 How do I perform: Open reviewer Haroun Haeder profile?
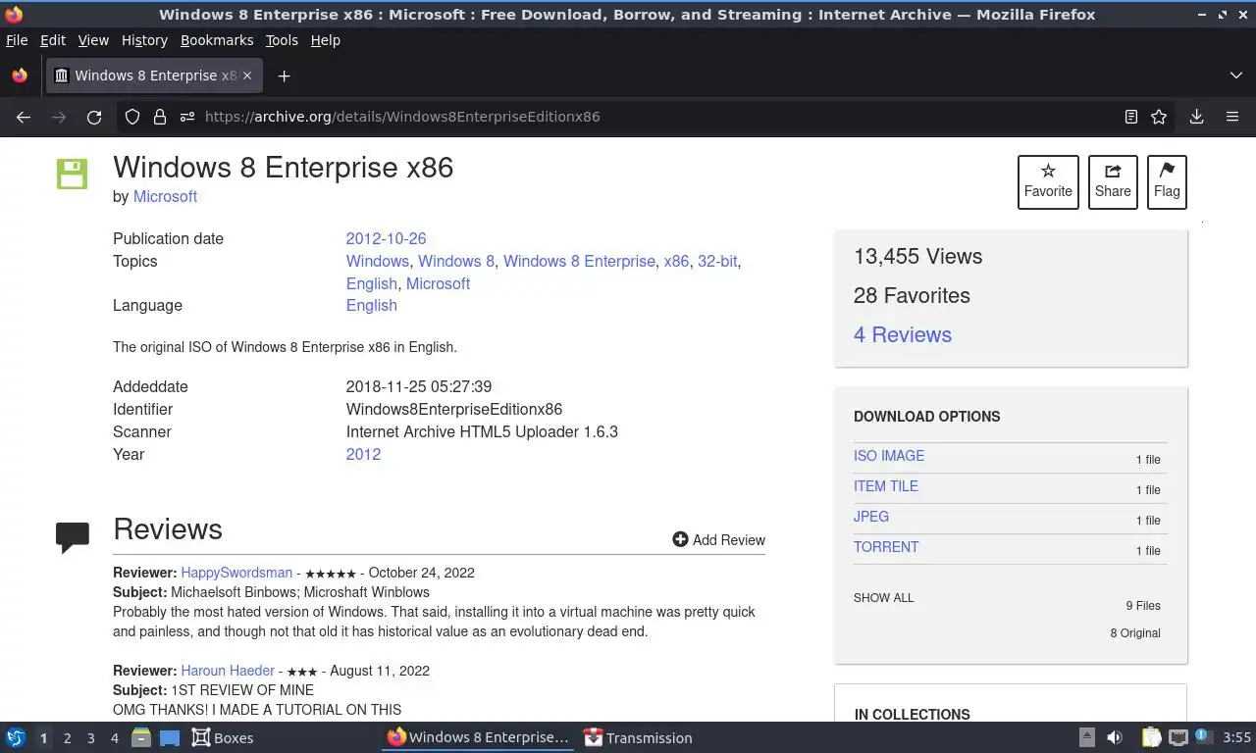click(228, 671)
